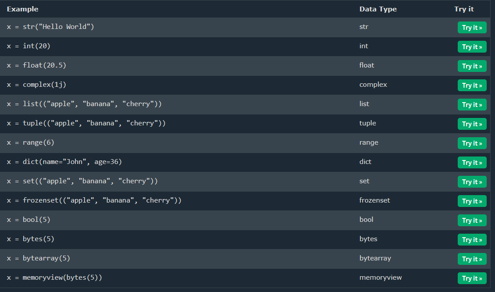This screenshot has height=292, width=495.
Task: Open bytearray example Try it button
Action: (472, 259)
